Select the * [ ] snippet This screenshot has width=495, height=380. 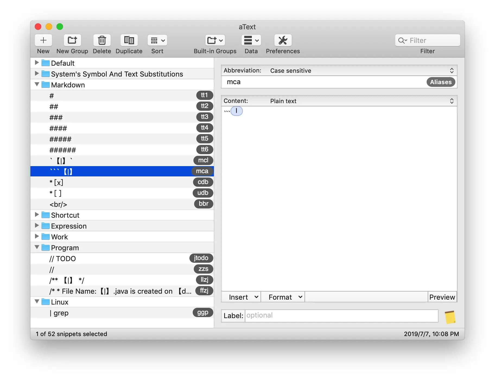pyautogui.click(x=122, y=193)
